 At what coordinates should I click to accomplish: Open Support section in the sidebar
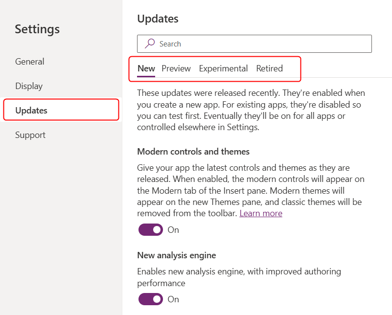click(30, 135)
